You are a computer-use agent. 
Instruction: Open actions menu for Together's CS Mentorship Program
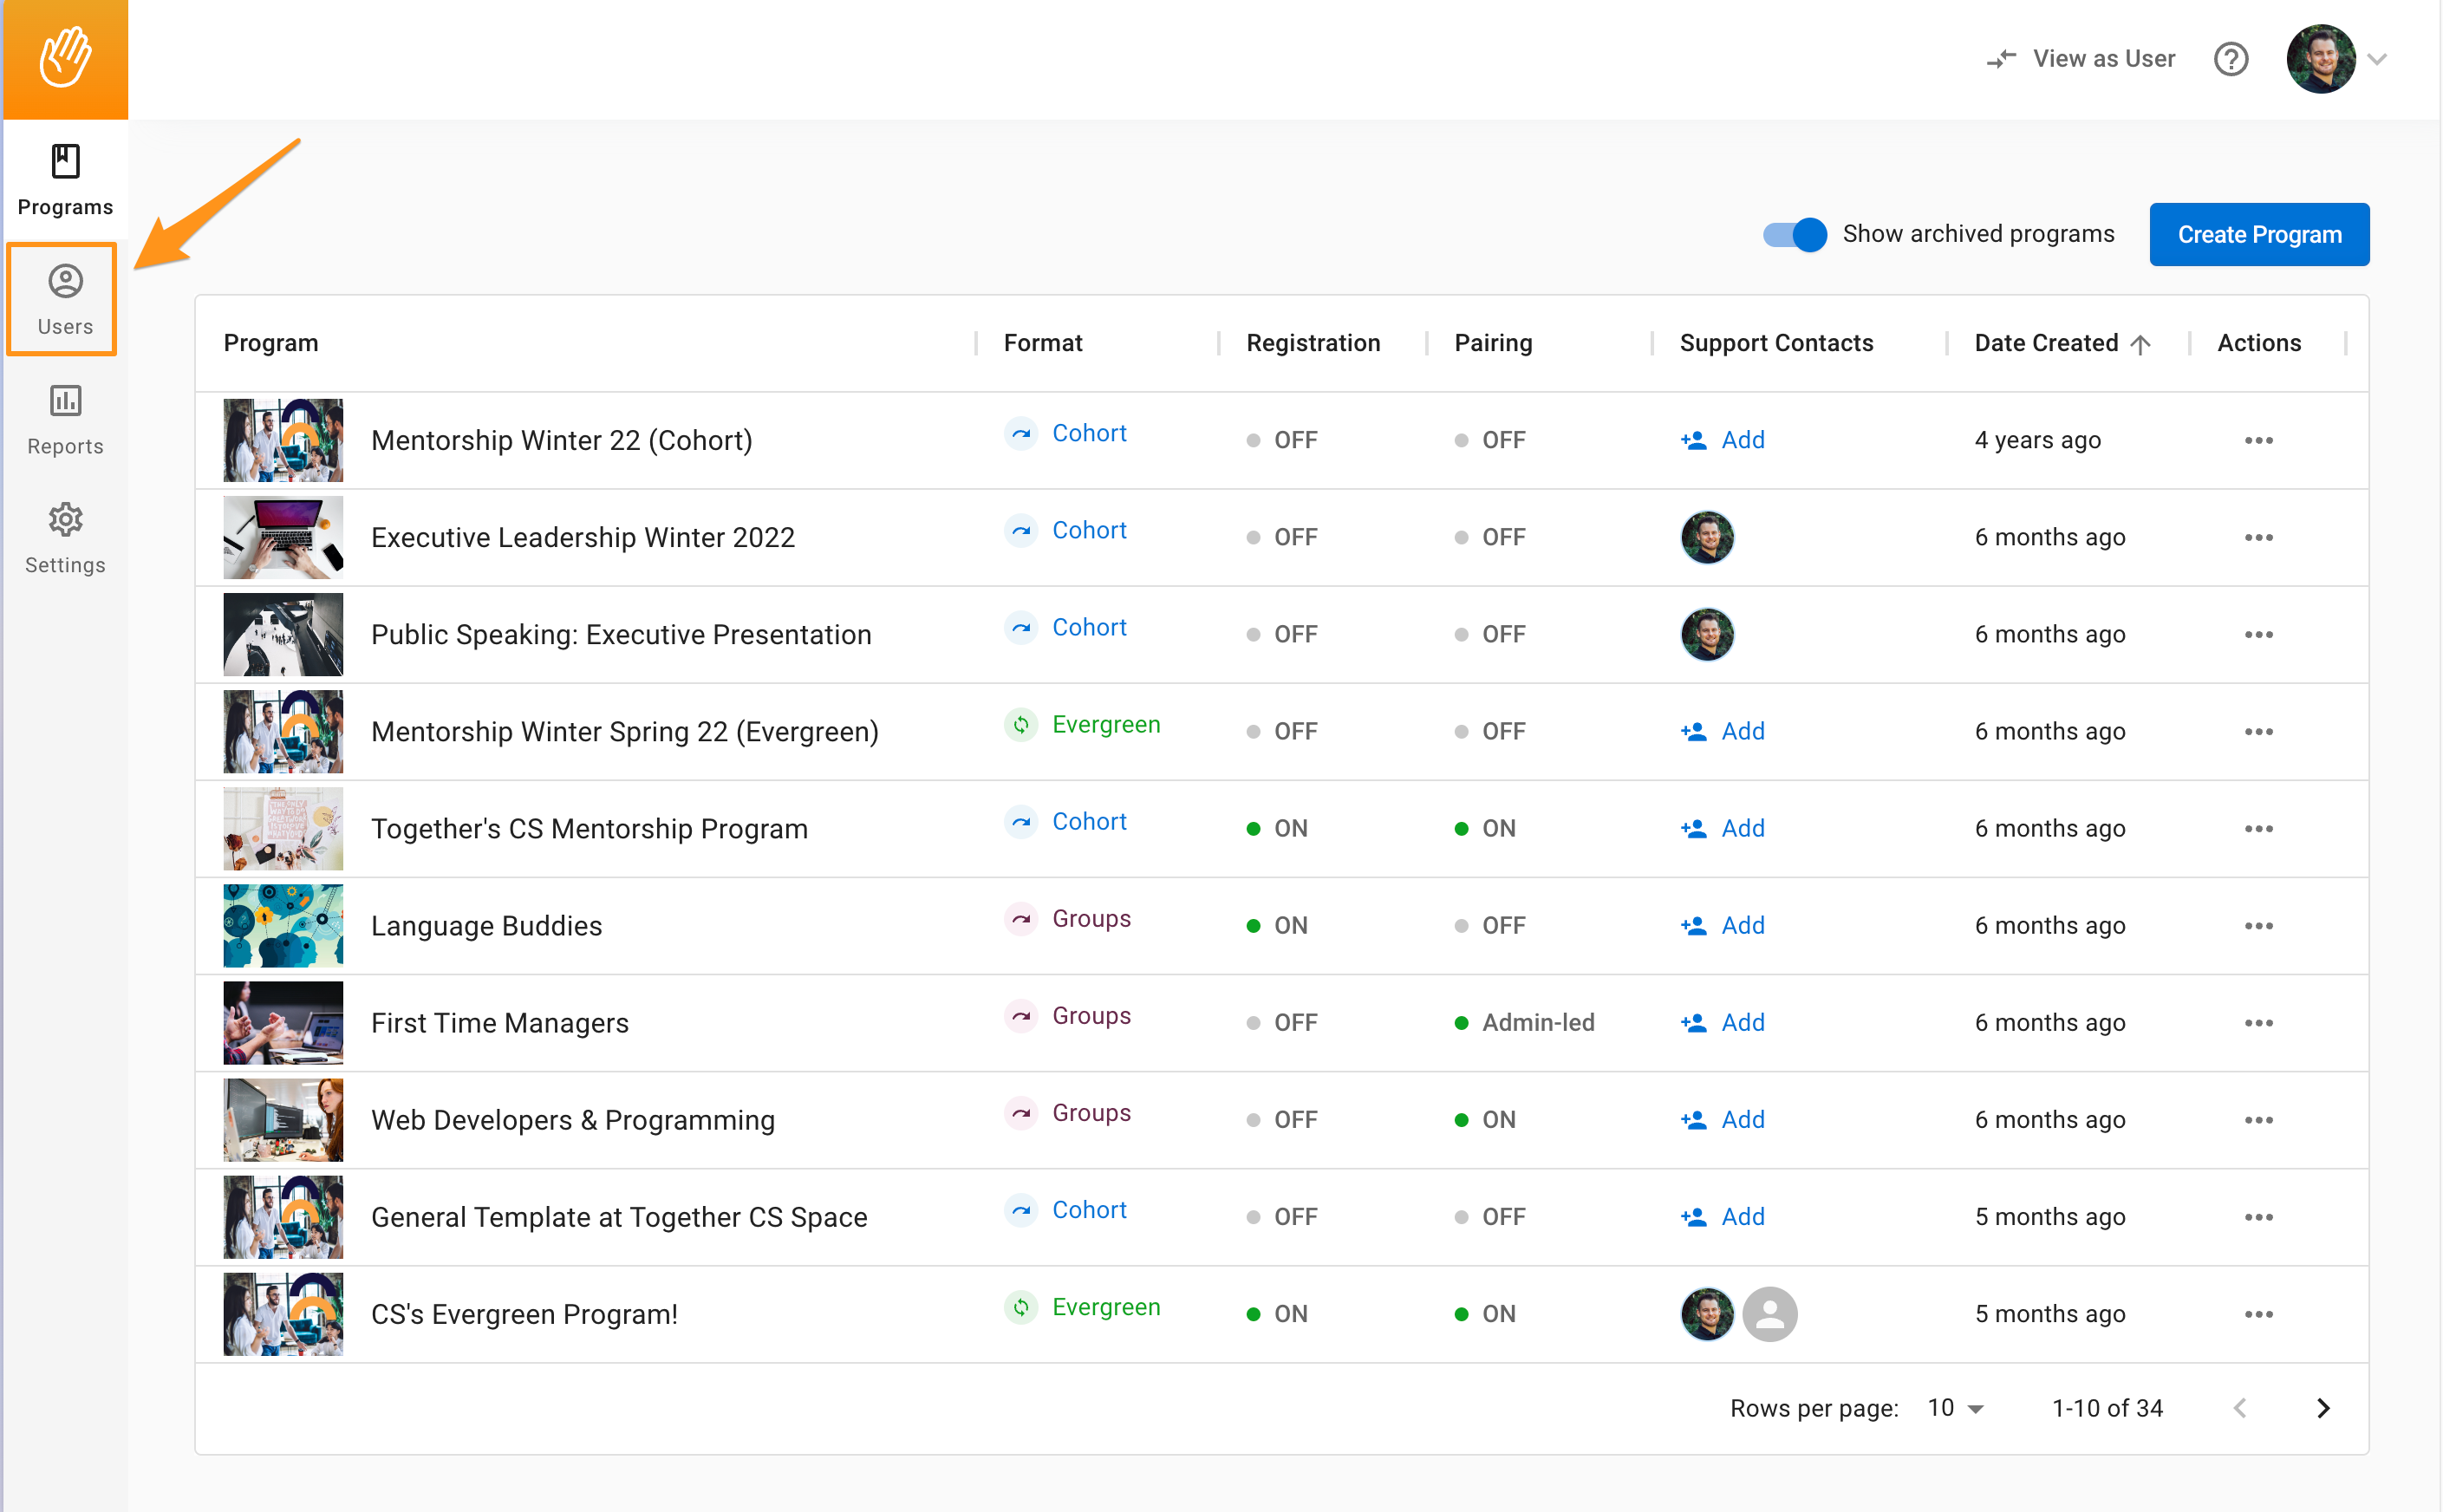[x=2258, y=828]
